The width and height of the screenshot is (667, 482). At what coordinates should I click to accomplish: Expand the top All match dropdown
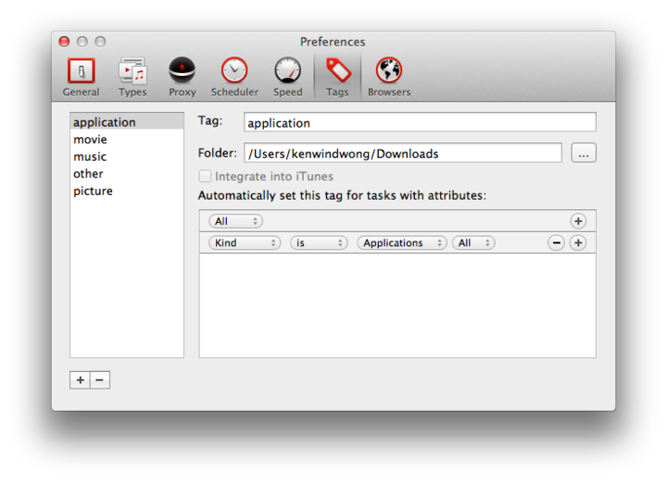point(236,221)
